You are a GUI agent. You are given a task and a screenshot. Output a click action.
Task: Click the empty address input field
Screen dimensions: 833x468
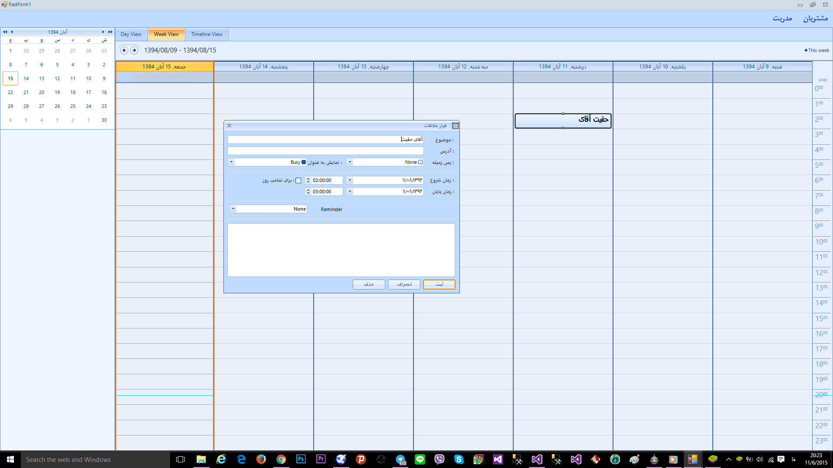click(325, 151)
